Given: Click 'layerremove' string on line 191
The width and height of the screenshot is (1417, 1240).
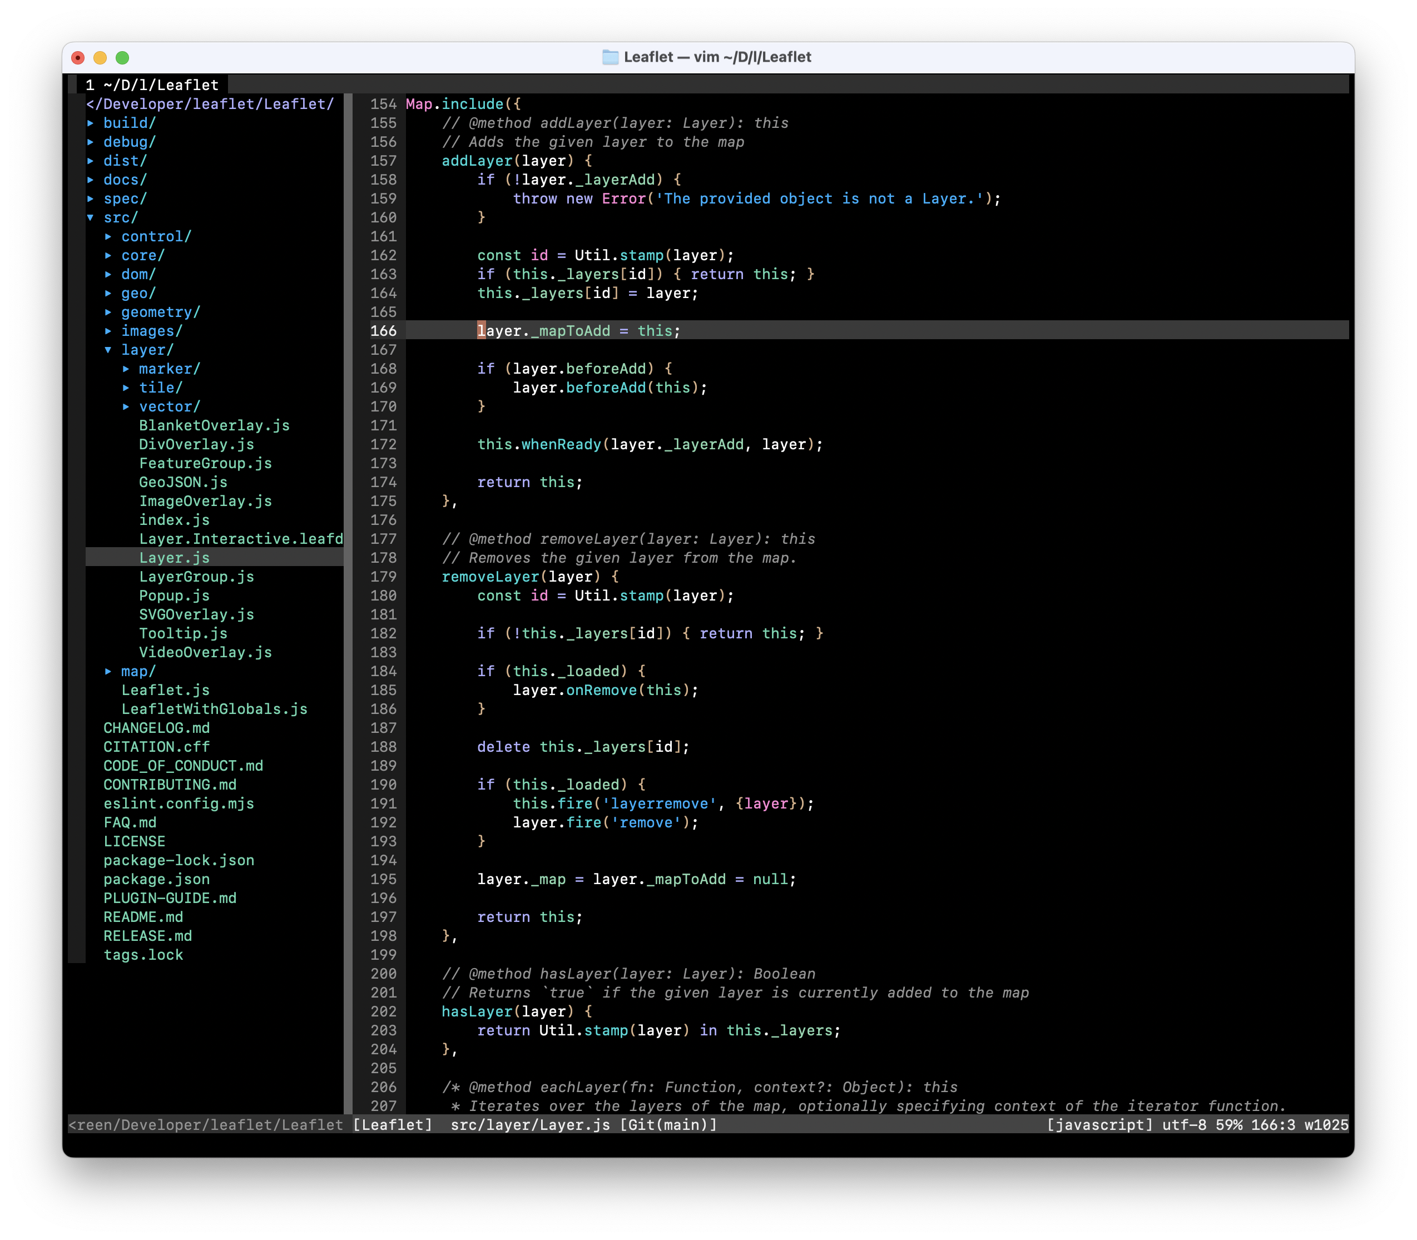Looking at the screenshot, I should pyautogui.click(x=660, y=804).
